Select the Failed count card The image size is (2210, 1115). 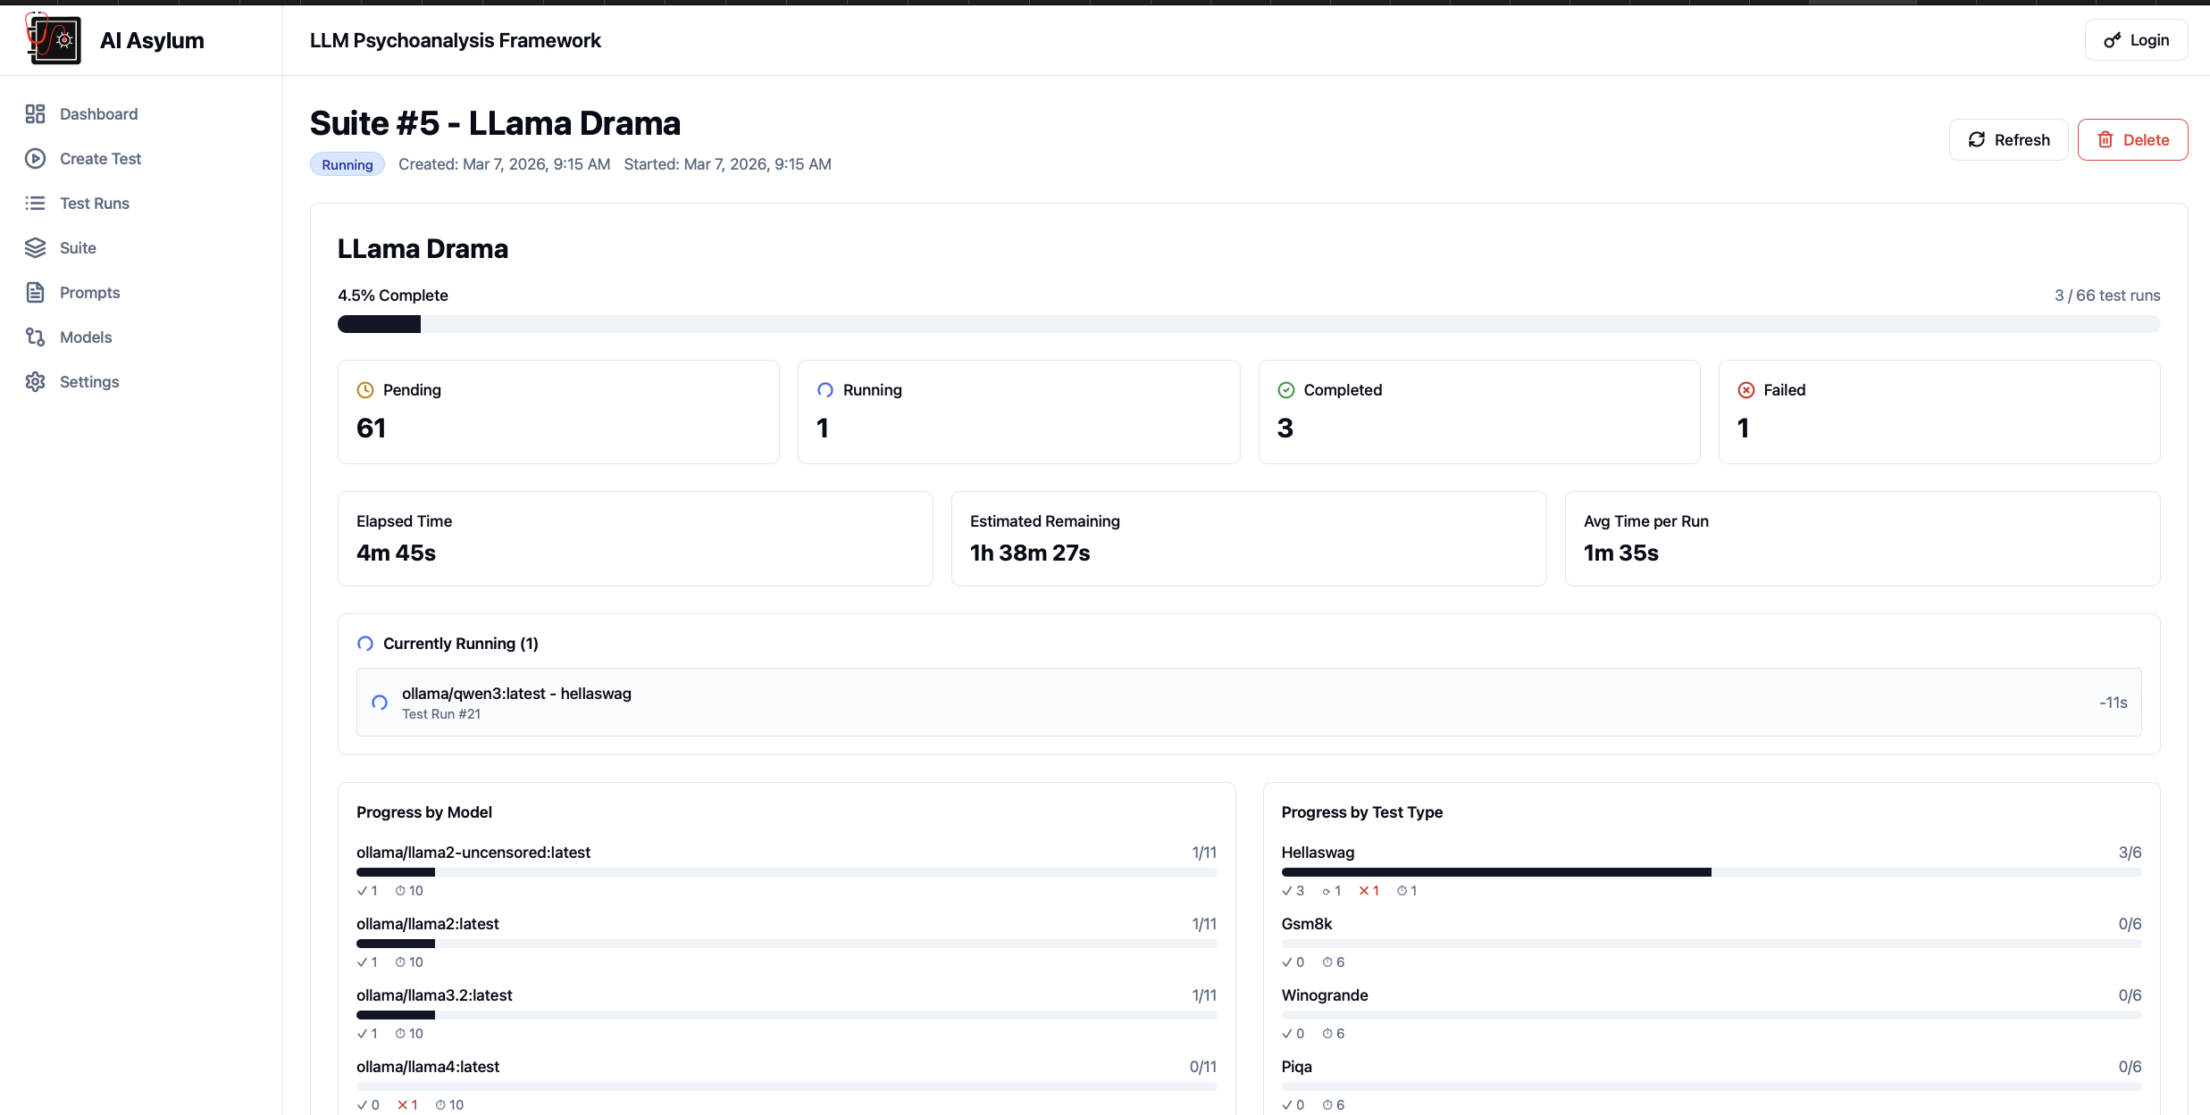pos(1939,412)
